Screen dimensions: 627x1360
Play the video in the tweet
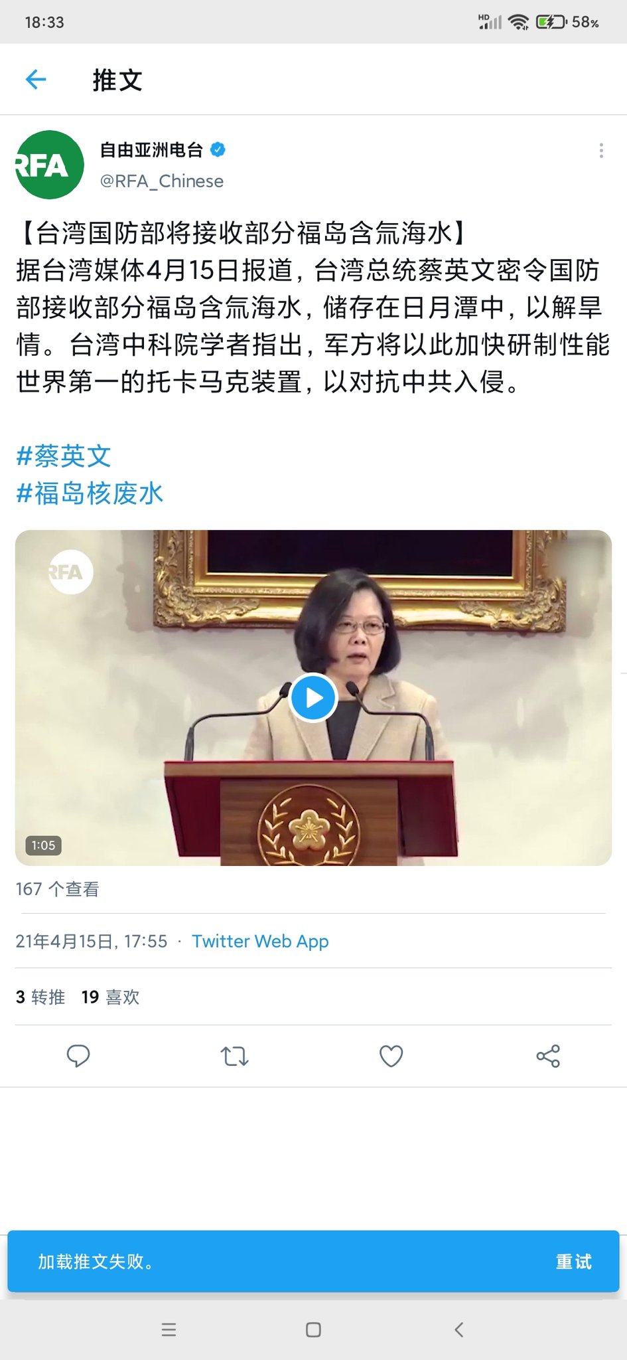point(313,697)
